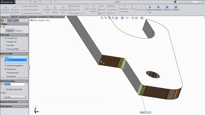Accept fillet with green checkmark
The width and height of the screenshot is (205, 115).
click(x=1, y=27)
